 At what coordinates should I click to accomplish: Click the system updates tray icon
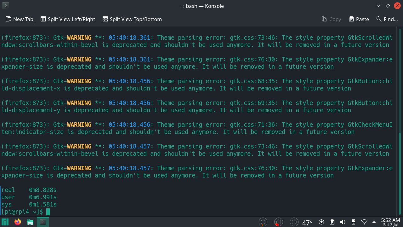(321, 222)
